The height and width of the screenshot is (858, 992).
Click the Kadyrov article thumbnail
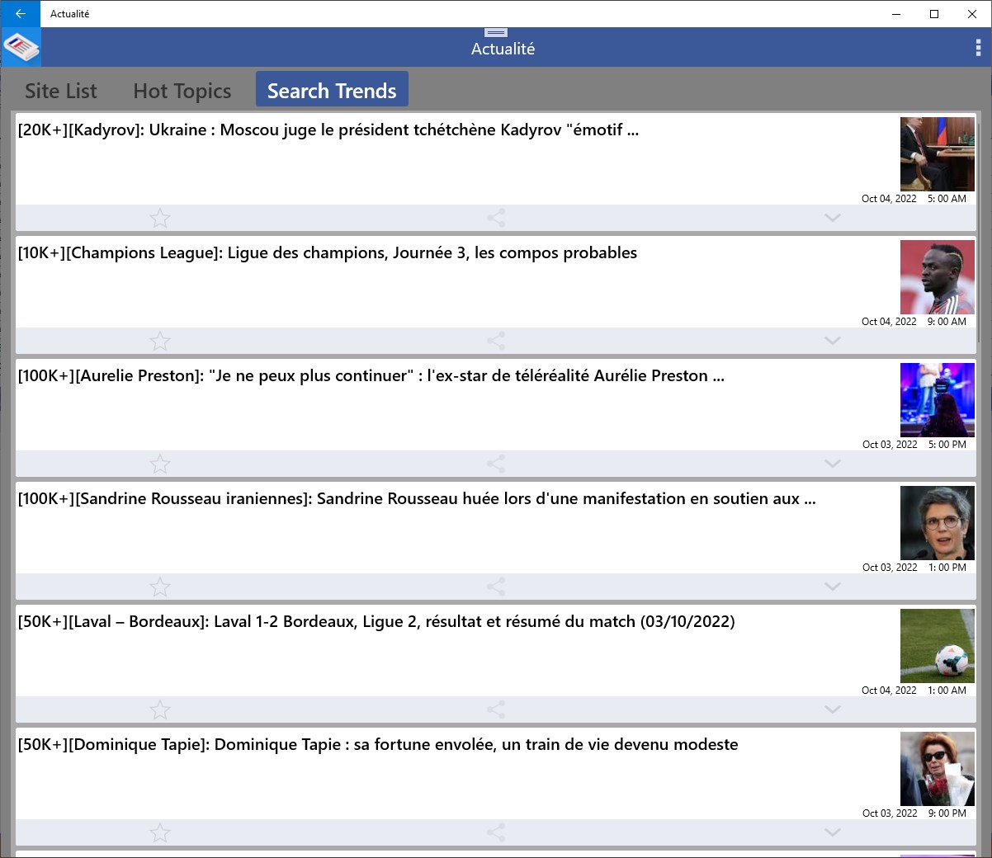tap(938, 154)
